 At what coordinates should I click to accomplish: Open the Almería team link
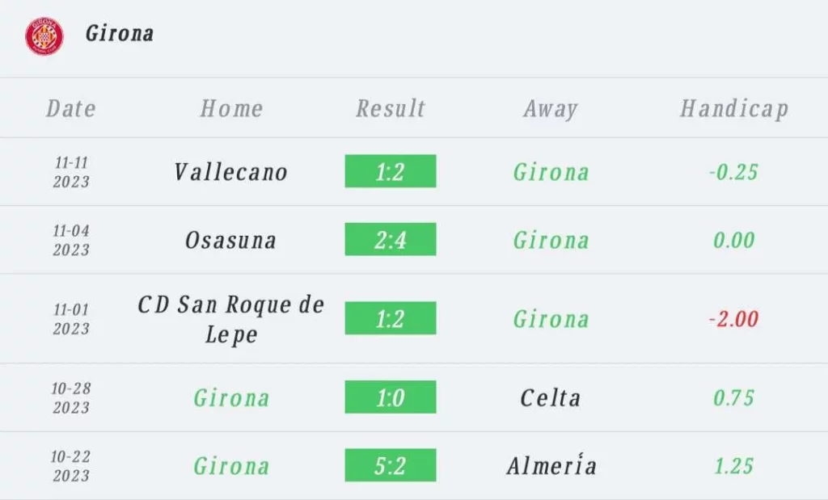click(x=551, y=465)
